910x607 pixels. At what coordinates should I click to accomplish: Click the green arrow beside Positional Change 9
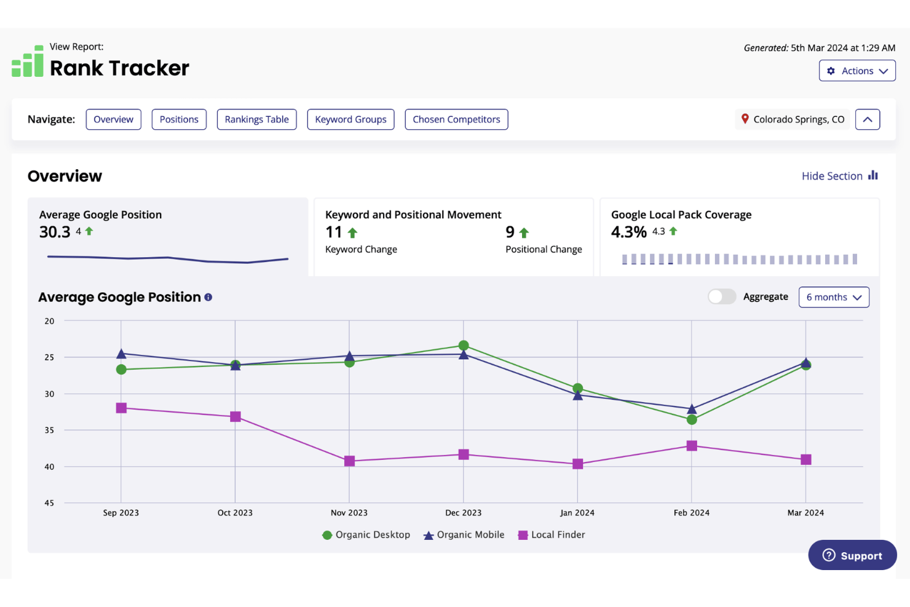524,232
